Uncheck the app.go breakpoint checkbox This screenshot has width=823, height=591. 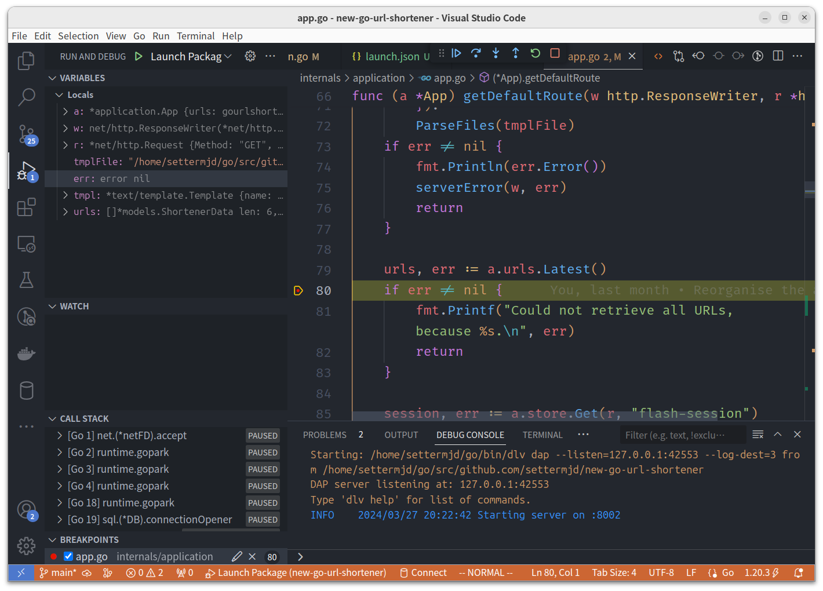point(68,556)
